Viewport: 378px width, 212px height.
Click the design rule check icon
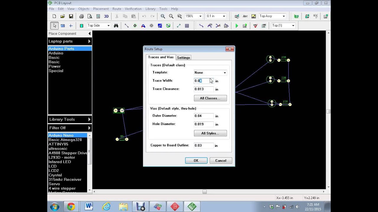point(255,26)
